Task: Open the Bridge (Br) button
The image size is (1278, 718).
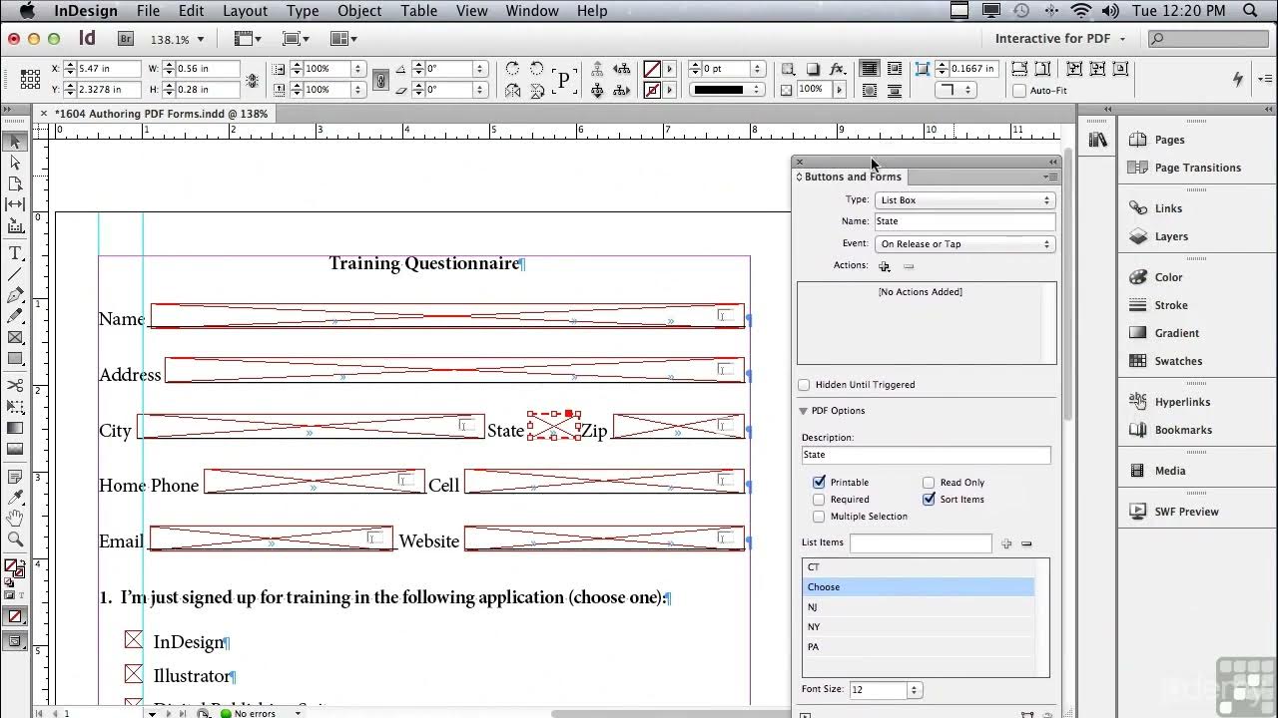Action: click(126, 39)
